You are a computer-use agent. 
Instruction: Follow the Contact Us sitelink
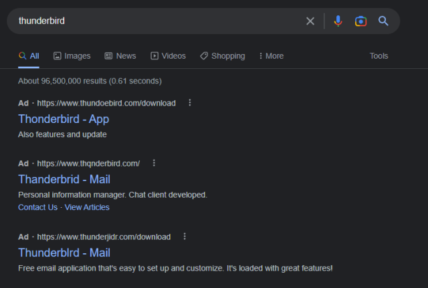pos(38,207)
